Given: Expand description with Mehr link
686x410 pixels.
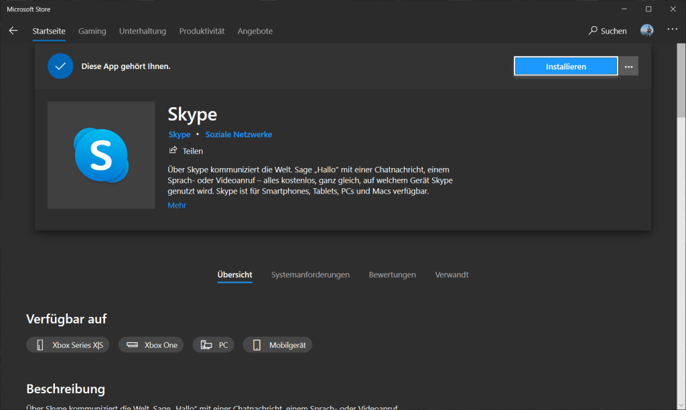Looking at the screenshot, I should (x=177, y=205).
